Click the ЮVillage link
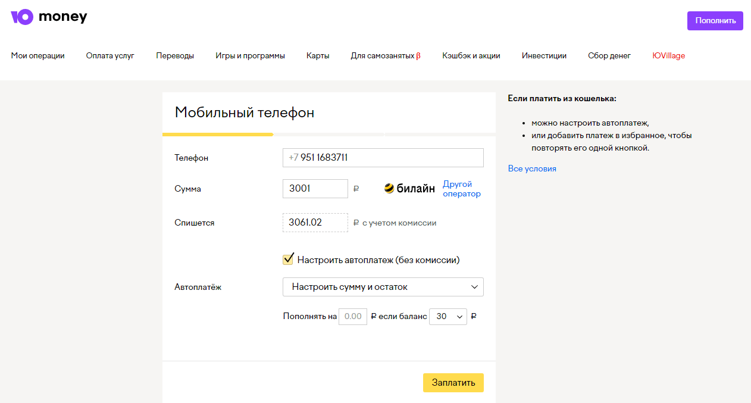 coord(668,56)
